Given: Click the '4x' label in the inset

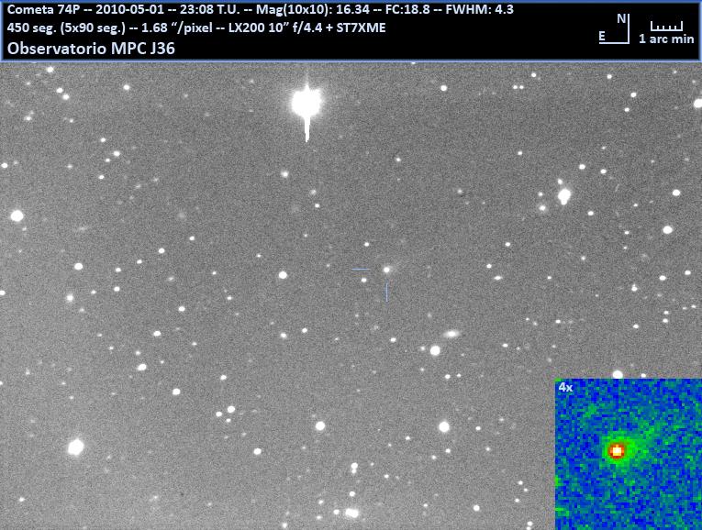Looking at the screenshot, I should click(x=565, y=387).
